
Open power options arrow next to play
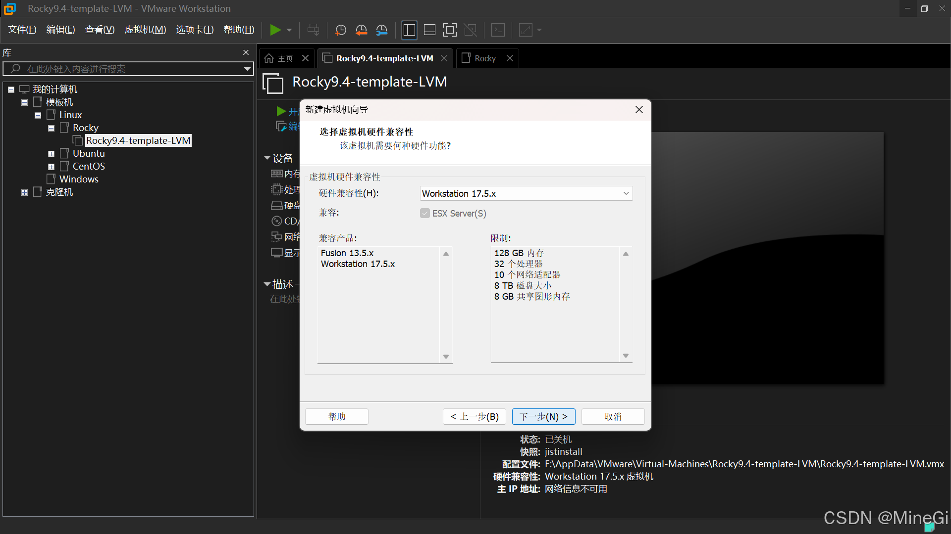(289, 30)
